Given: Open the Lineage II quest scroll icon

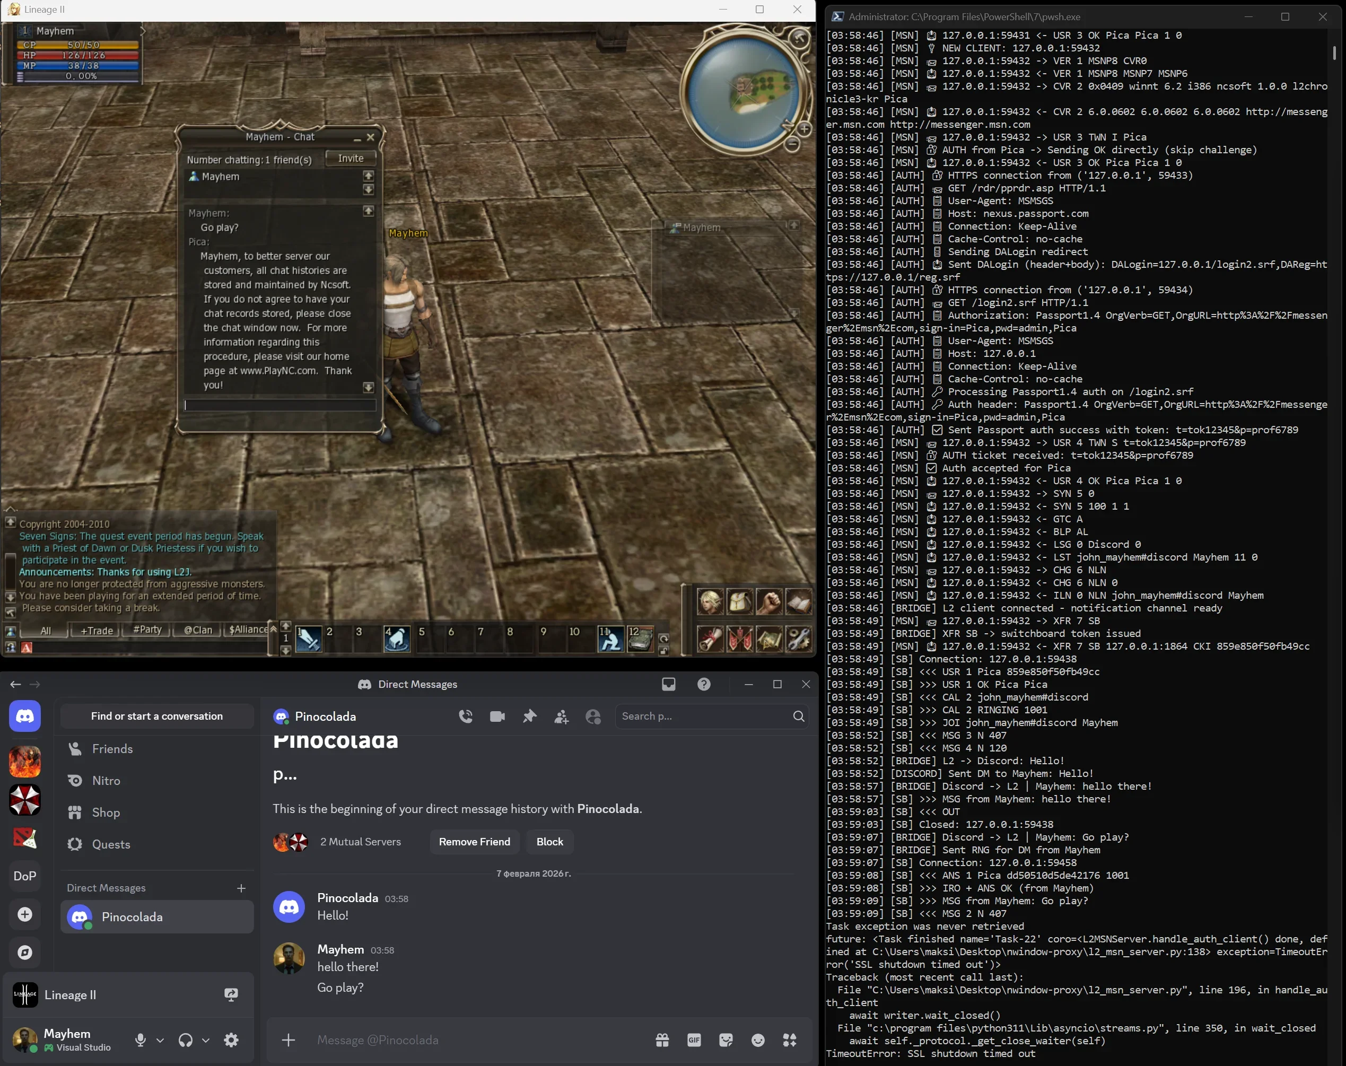Looking at the screenshot, I should tap(711, 640).
